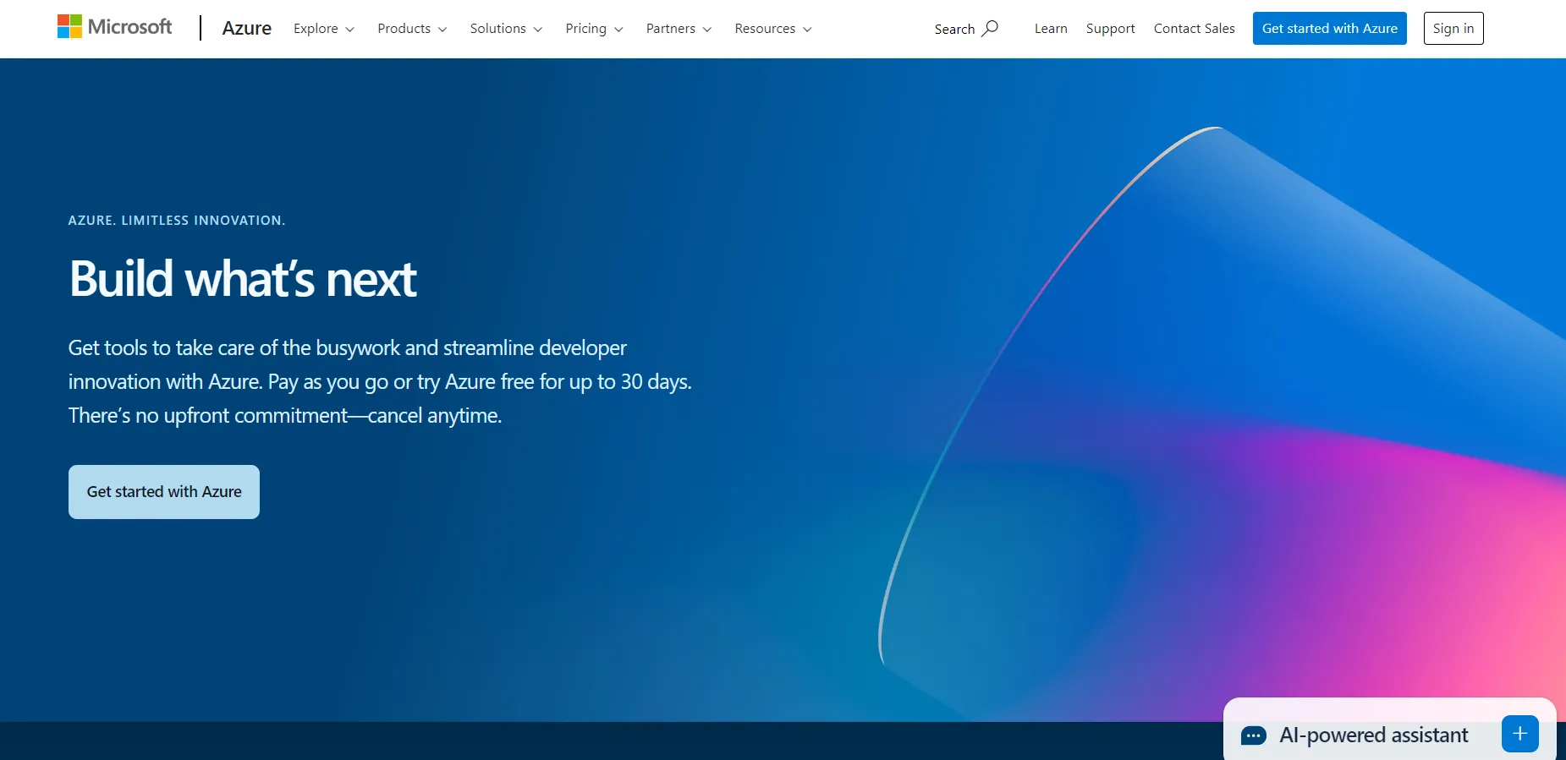1566x760 pixels.
Task: Click the Build what's next heading
Action: (243, 279)
